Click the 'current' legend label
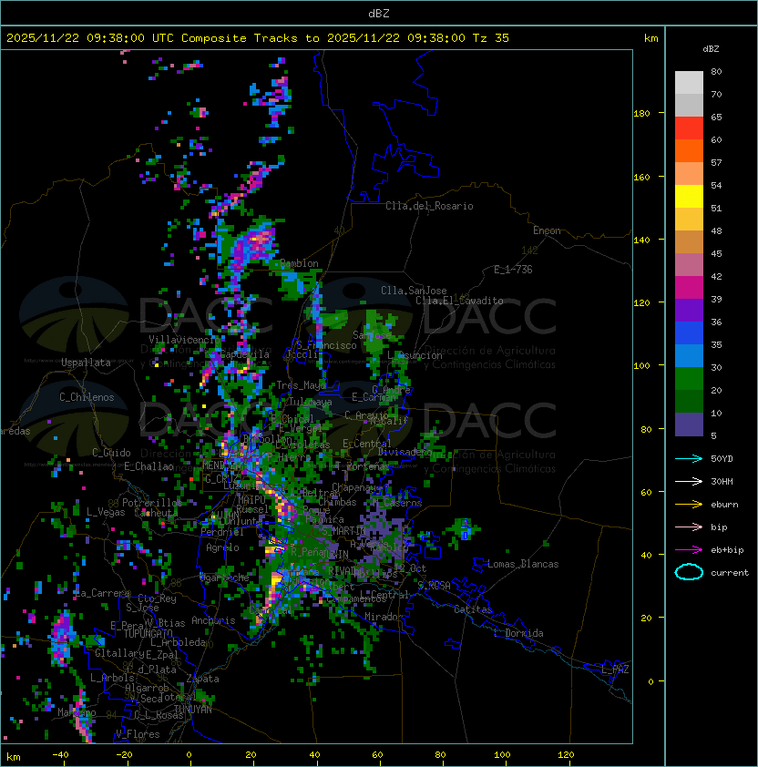Screen dimensions: 758x767 (730, 572)
